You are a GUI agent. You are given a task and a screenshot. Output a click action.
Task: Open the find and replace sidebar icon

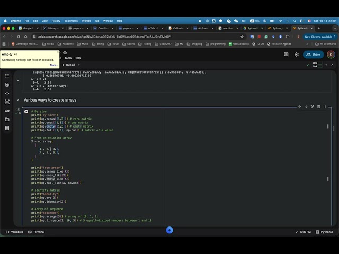tap(7, 85)
